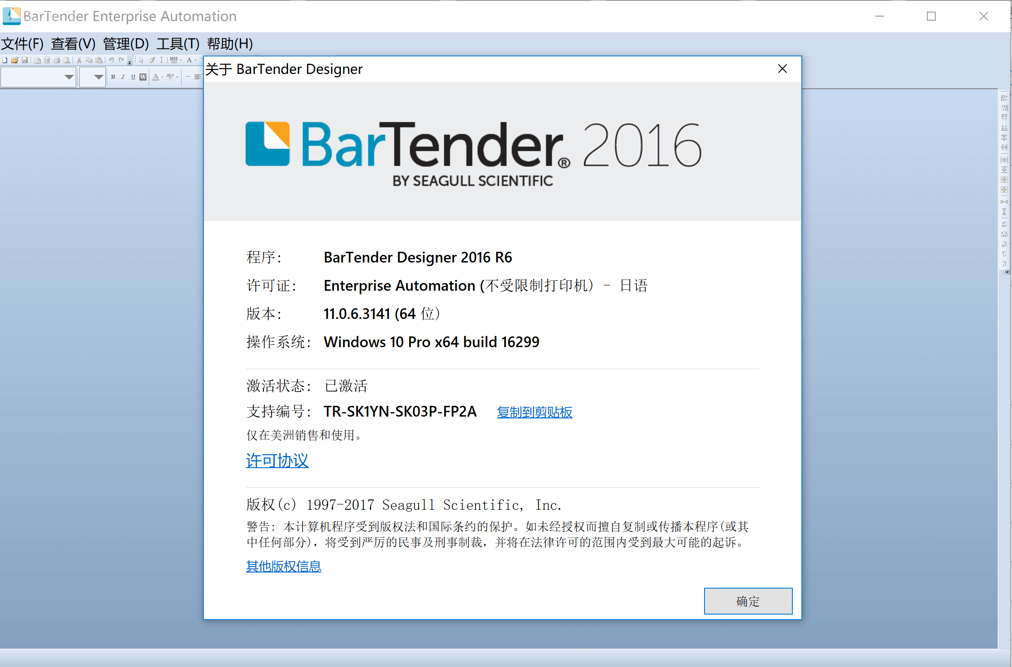1012x667 pixels.
Task: Click the rotate left 90° icon
Action: tap(1004, 224)
